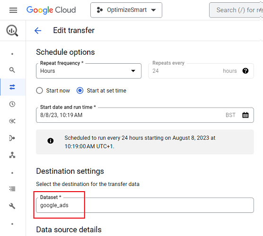The width and height of the screenshot is (263, 236).
Task: Click the Repeats every help icon
Action: pos(245,71)
